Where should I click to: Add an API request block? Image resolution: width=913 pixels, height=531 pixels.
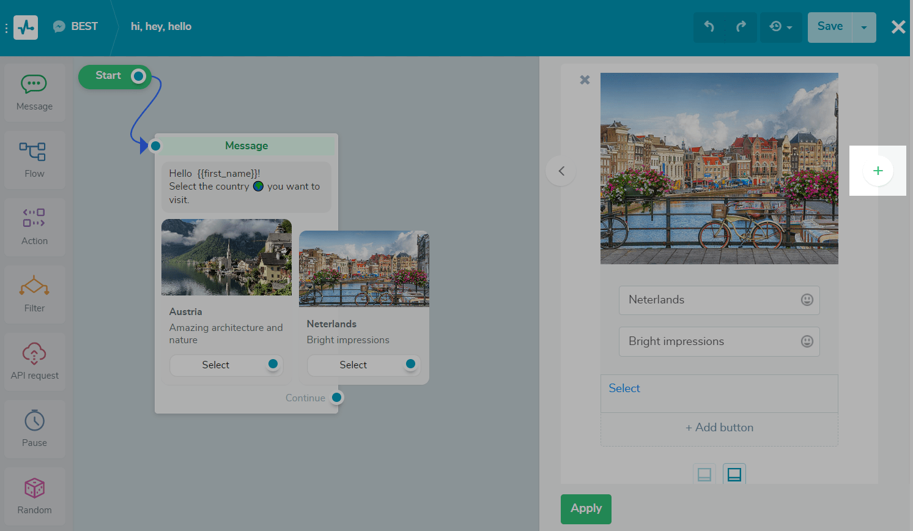pyautogui.click(x=34, y=361)
